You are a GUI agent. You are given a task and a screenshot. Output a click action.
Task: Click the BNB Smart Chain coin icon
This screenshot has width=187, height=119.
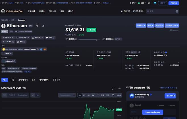coord(4,49)
